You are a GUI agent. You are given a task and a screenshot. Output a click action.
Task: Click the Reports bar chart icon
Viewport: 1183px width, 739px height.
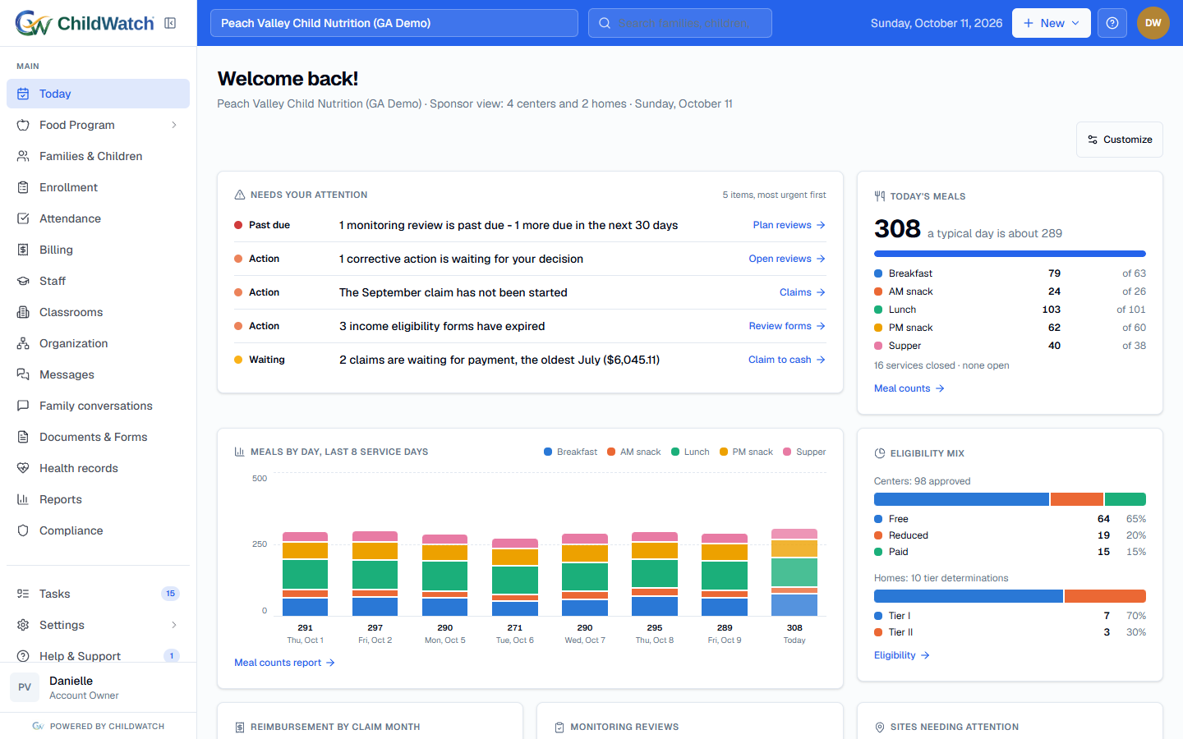[23, 499]
